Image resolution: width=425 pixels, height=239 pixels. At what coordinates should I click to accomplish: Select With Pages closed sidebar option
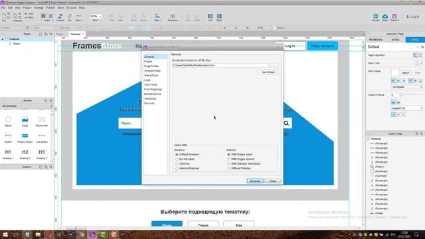tap(228, 159)
